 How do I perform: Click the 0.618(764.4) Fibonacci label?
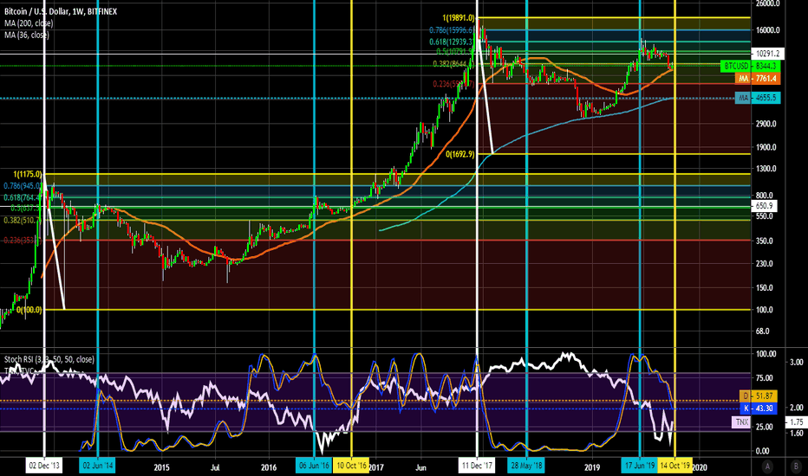23,197
